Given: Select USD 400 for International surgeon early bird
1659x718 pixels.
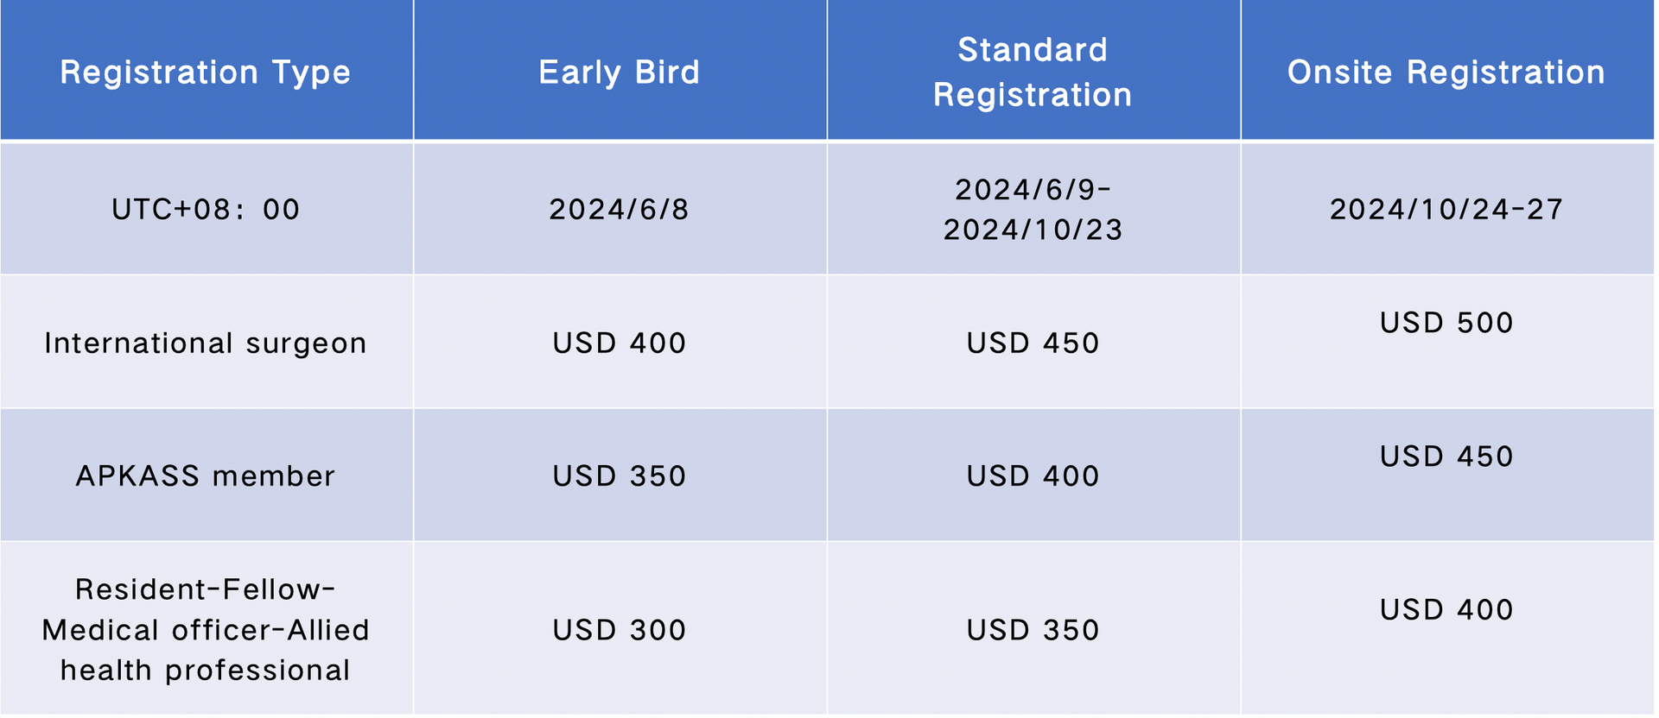Looking at the screenshot, I should [620, 343].
